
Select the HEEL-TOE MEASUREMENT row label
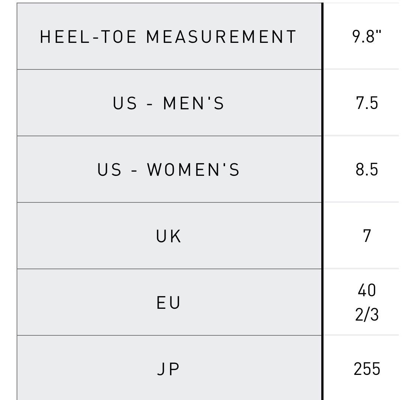(x=168, y=37)
